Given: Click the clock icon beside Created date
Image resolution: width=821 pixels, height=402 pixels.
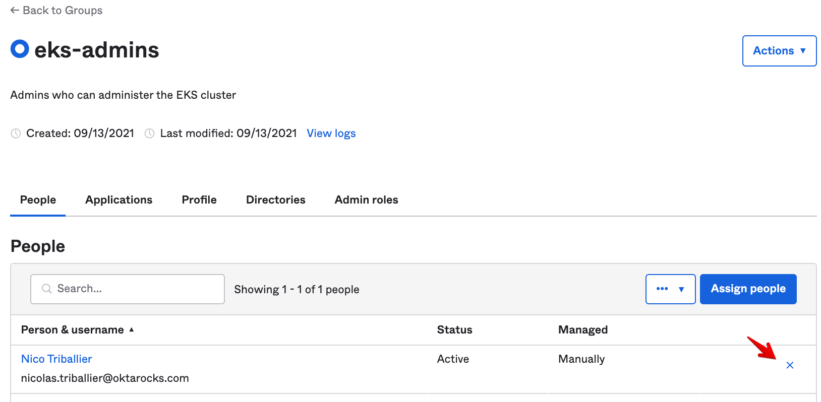Looking at the screenshot, I should pos(16,133).
